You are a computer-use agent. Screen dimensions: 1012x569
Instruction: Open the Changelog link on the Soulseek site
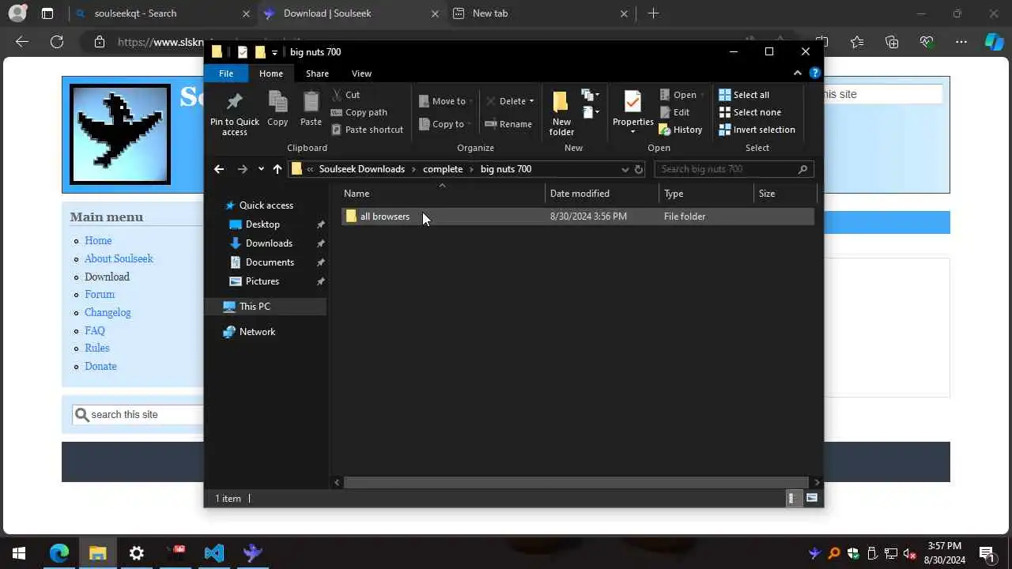[x=108, y=312]
